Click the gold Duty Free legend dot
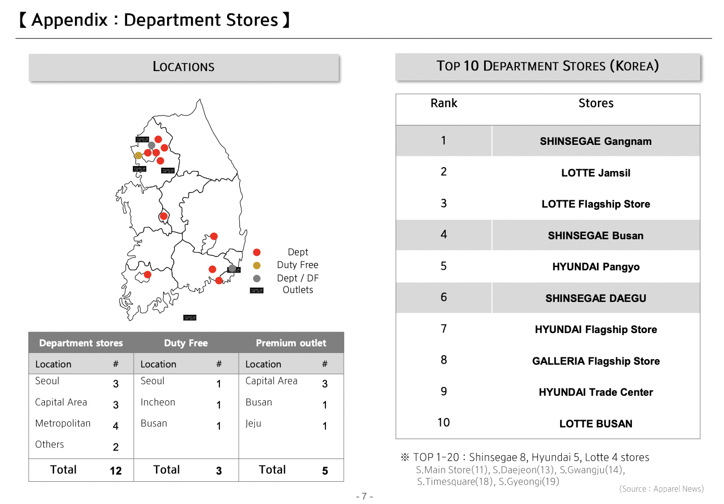Screen dimensions: 724x504 coord(257,265)
